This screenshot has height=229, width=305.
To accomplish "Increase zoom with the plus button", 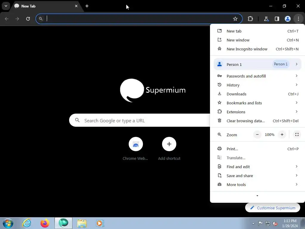I will tap(282, 134).
